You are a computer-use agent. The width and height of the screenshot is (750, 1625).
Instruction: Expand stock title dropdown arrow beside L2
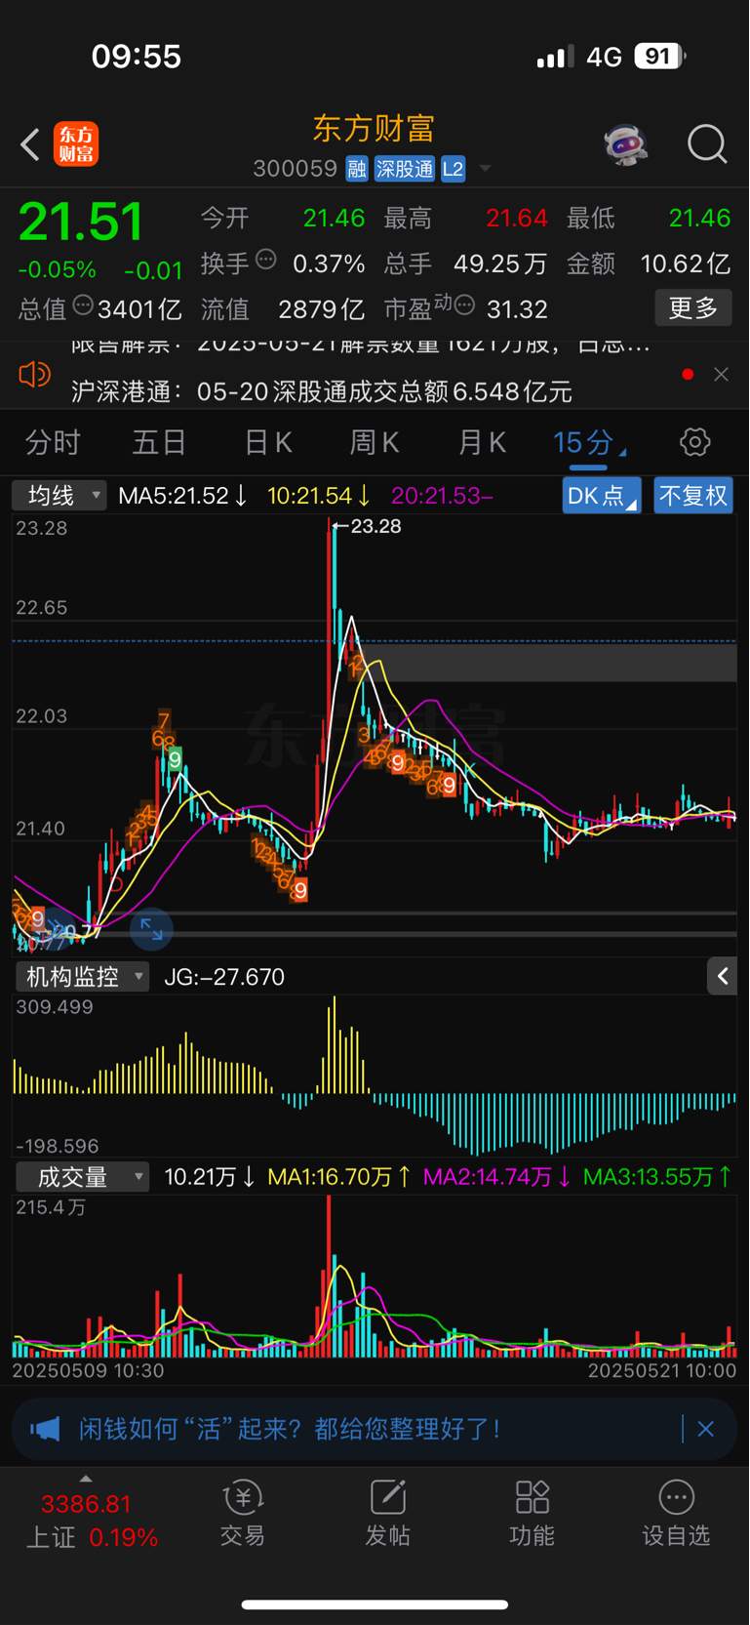[x=485, y=169]
